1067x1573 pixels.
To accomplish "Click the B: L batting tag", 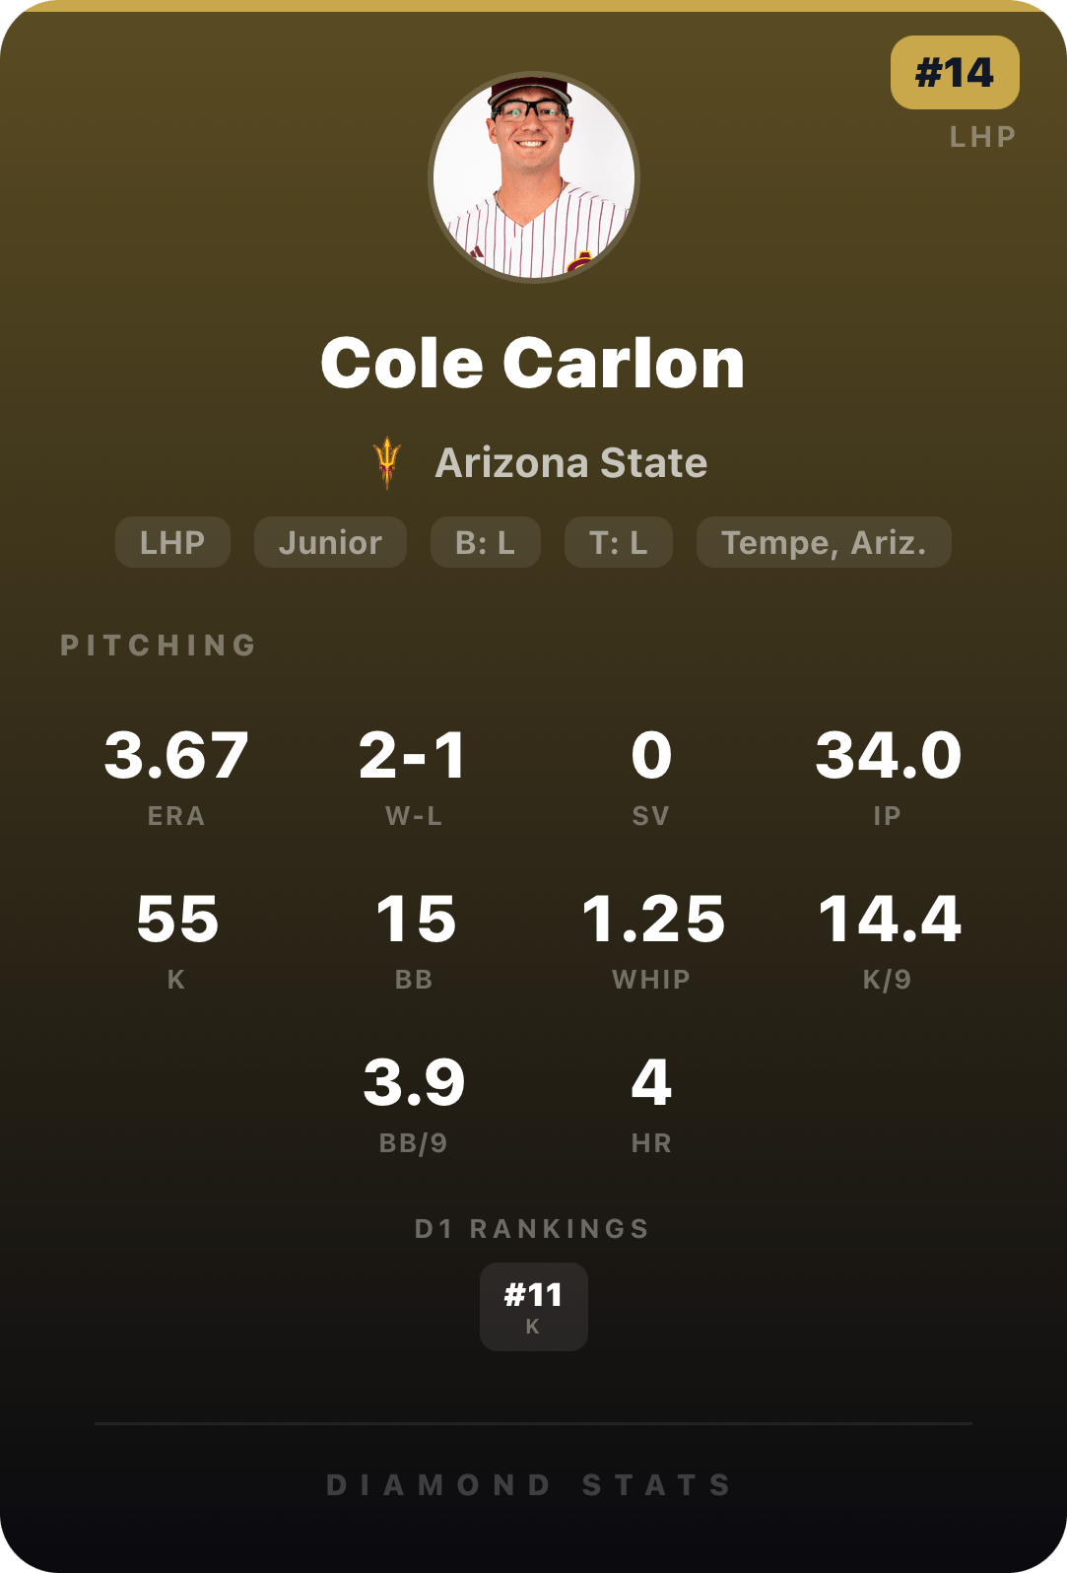I will [x=485, y=542].
